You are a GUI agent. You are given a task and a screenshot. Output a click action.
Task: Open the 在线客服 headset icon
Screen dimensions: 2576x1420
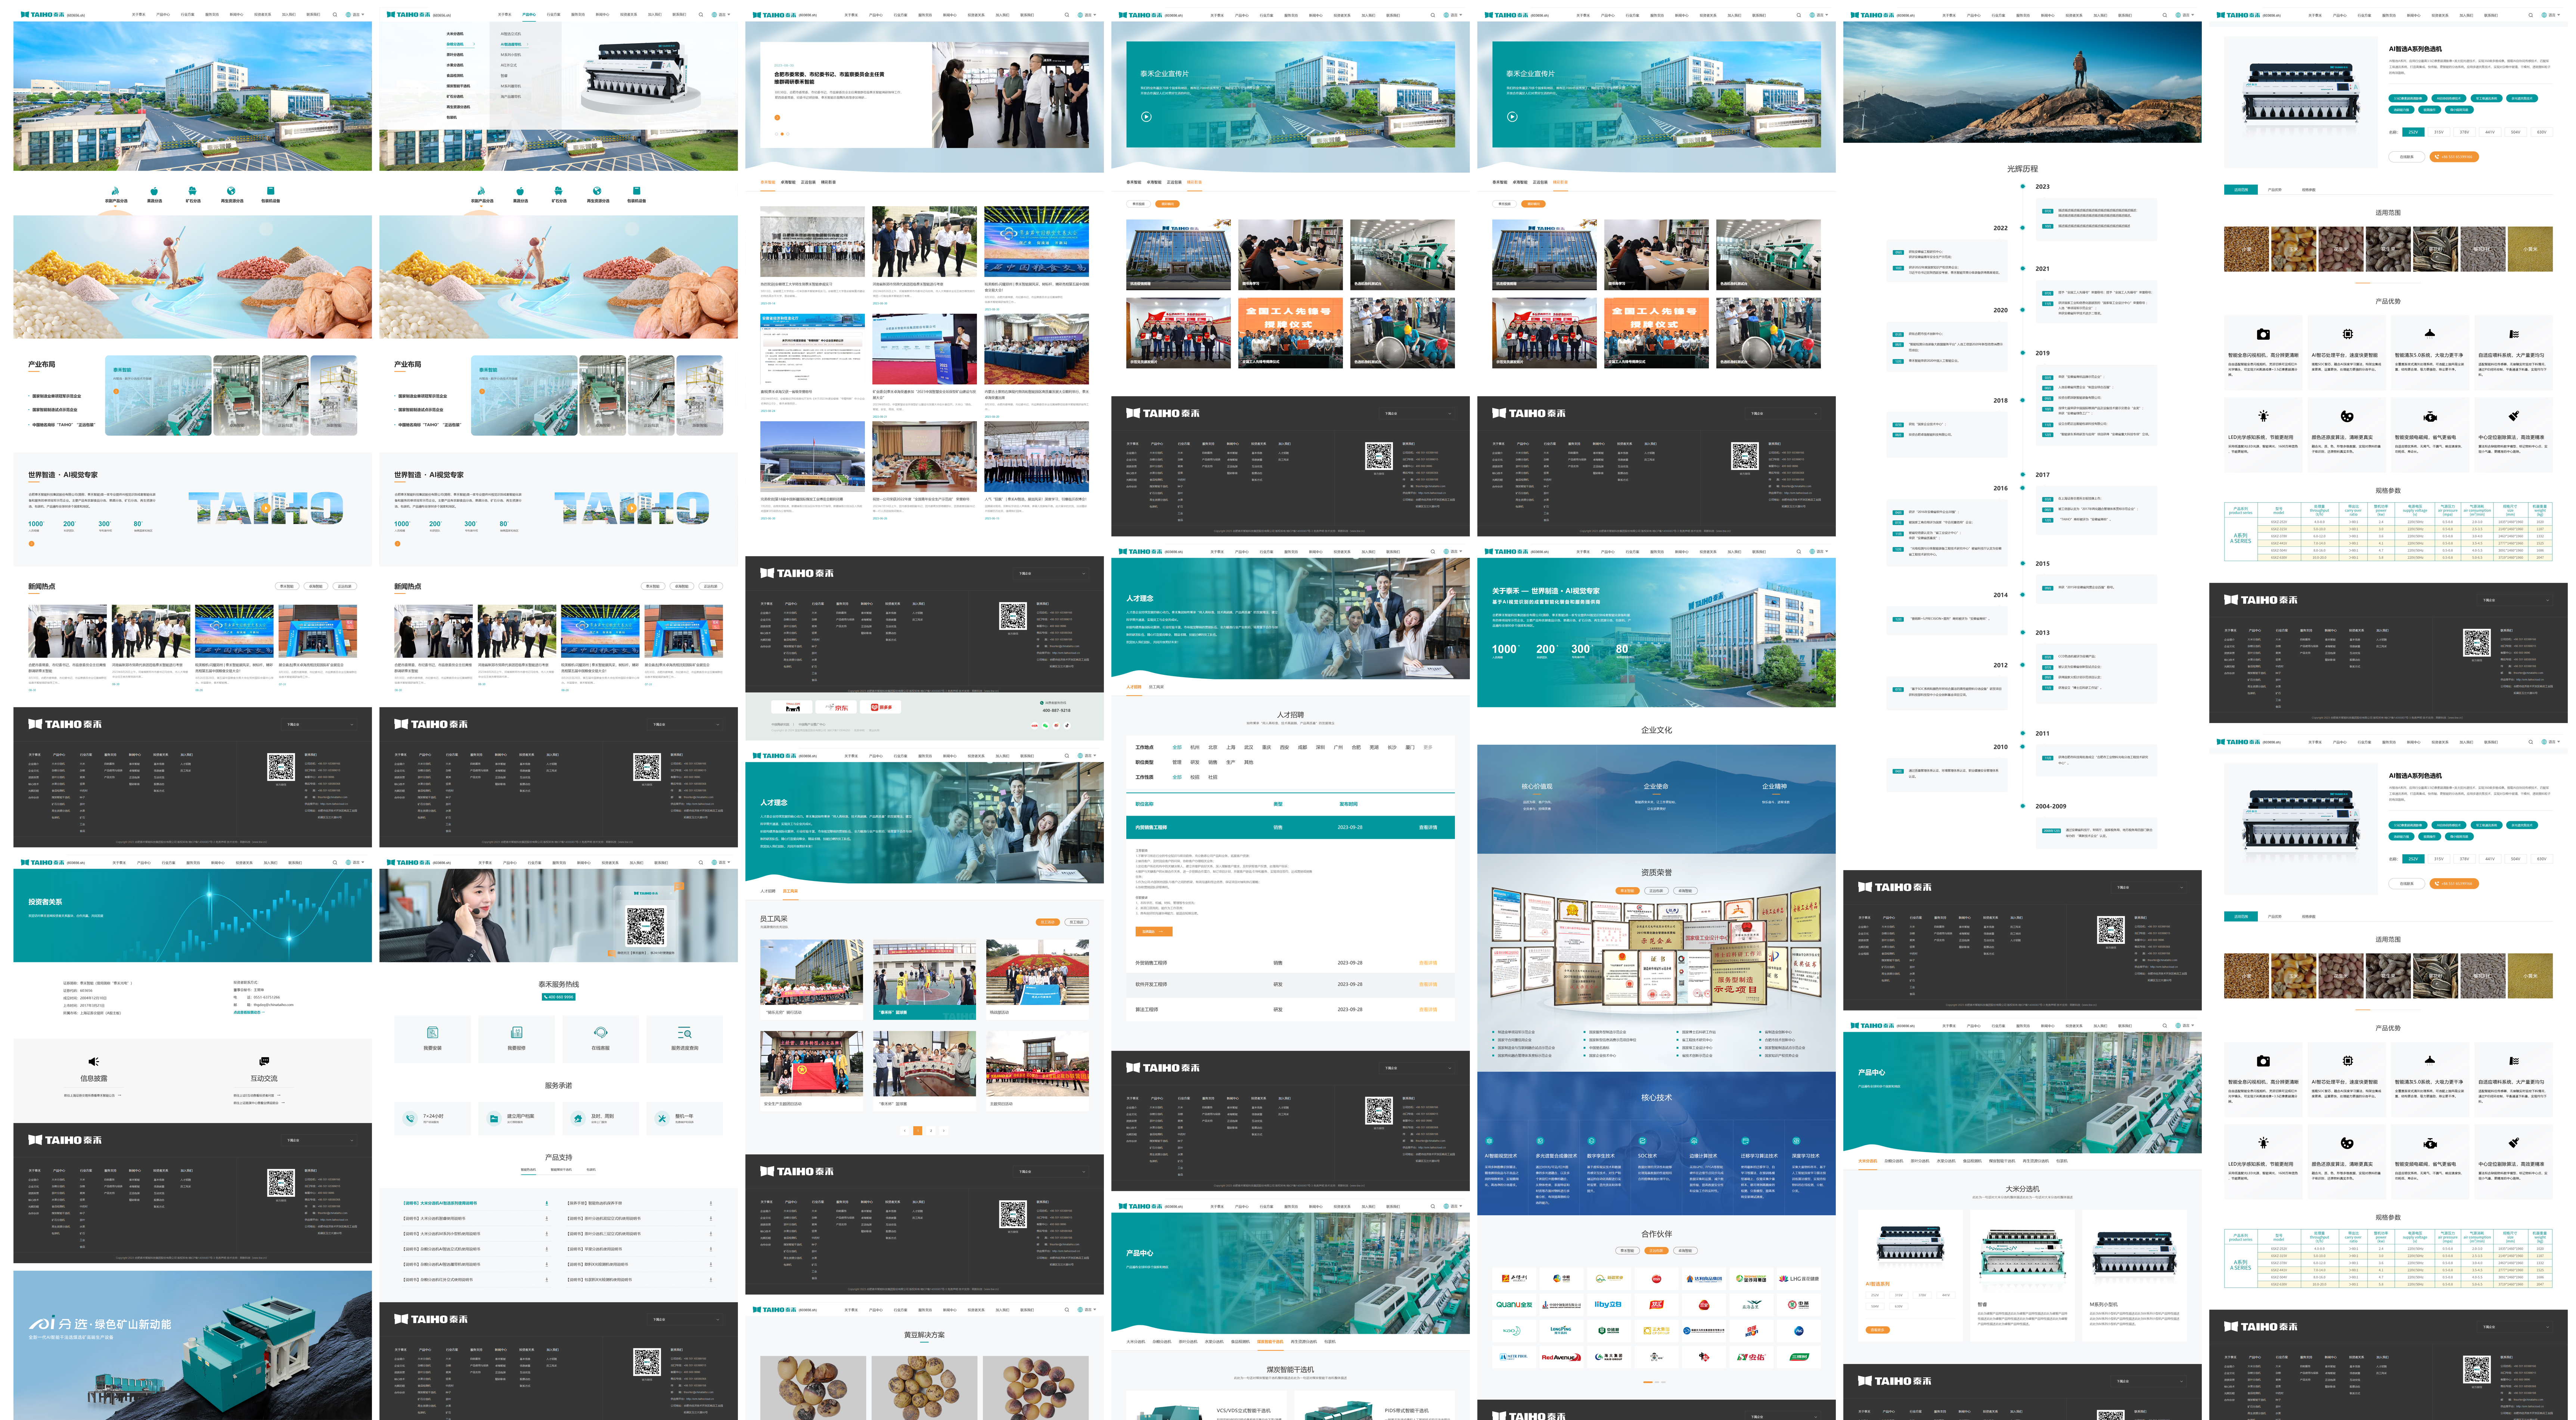coord(600,1032)
